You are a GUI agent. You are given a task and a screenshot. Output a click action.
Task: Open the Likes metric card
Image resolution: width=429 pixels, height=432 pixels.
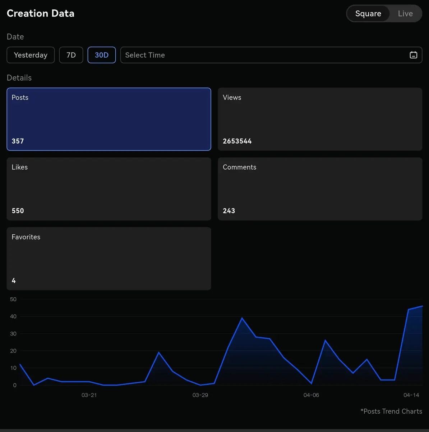(109, 189)
